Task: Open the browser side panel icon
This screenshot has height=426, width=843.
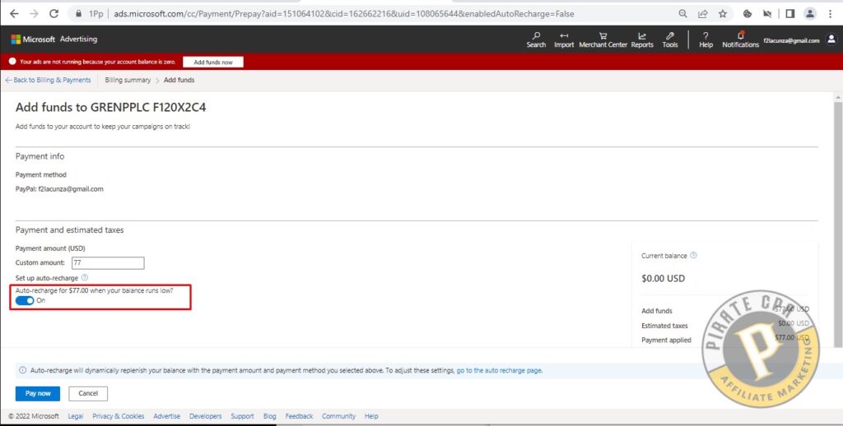Action: click(x=789, y=14)
